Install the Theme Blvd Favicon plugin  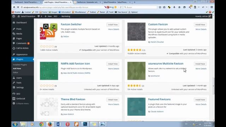click(113, 99)
